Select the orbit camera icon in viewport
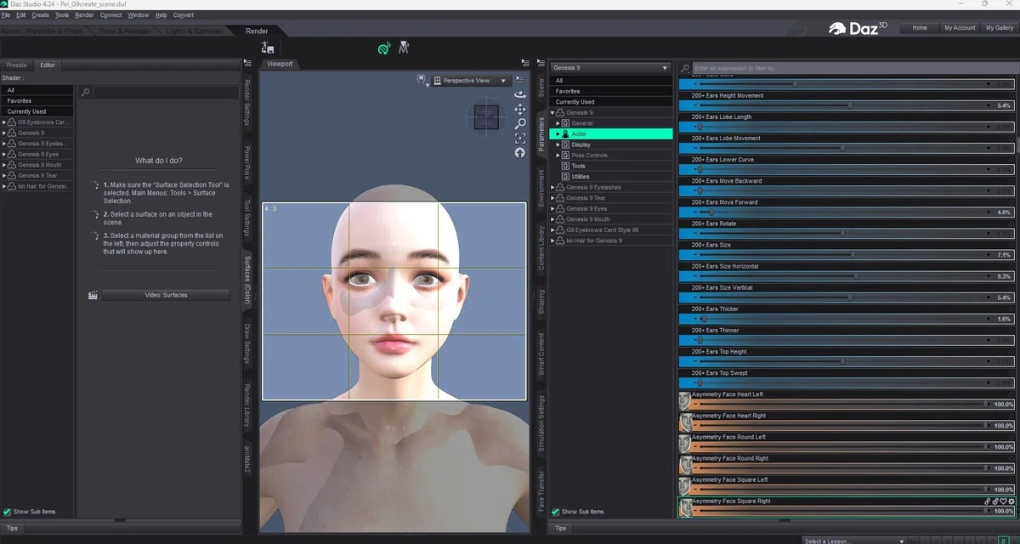The width and height of the screenshot is (1020, 544). 520,94
